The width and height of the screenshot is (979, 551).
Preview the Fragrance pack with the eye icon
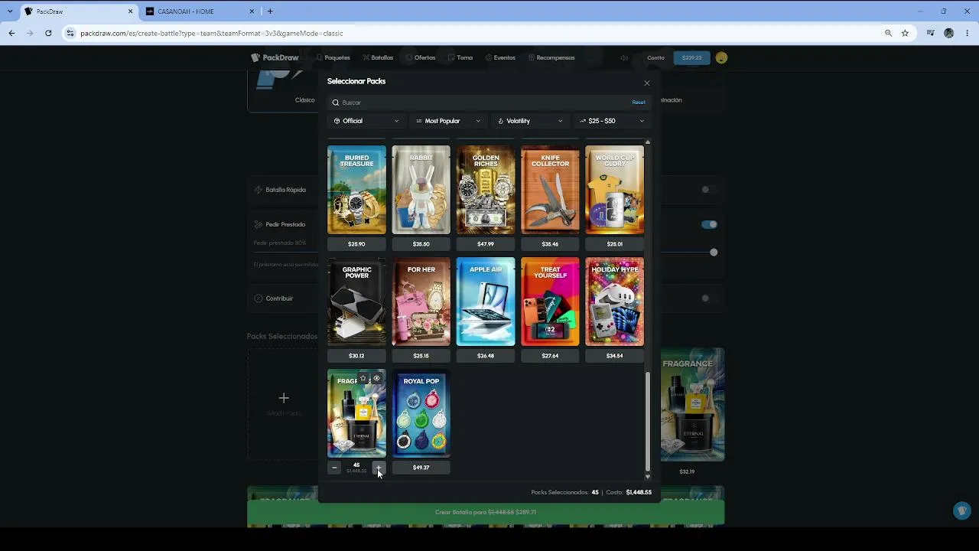click(376, 378)
